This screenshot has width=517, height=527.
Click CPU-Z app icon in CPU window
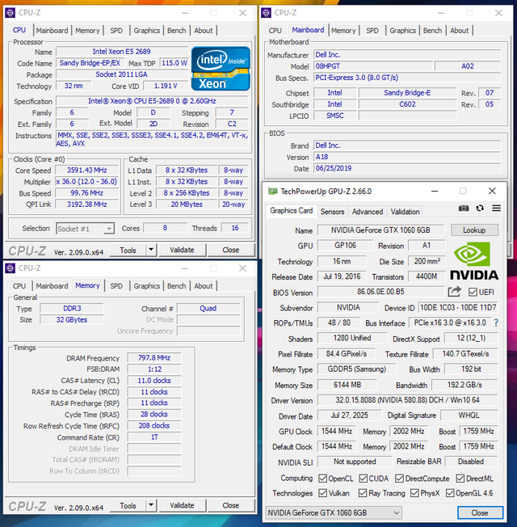click(10, 13)
